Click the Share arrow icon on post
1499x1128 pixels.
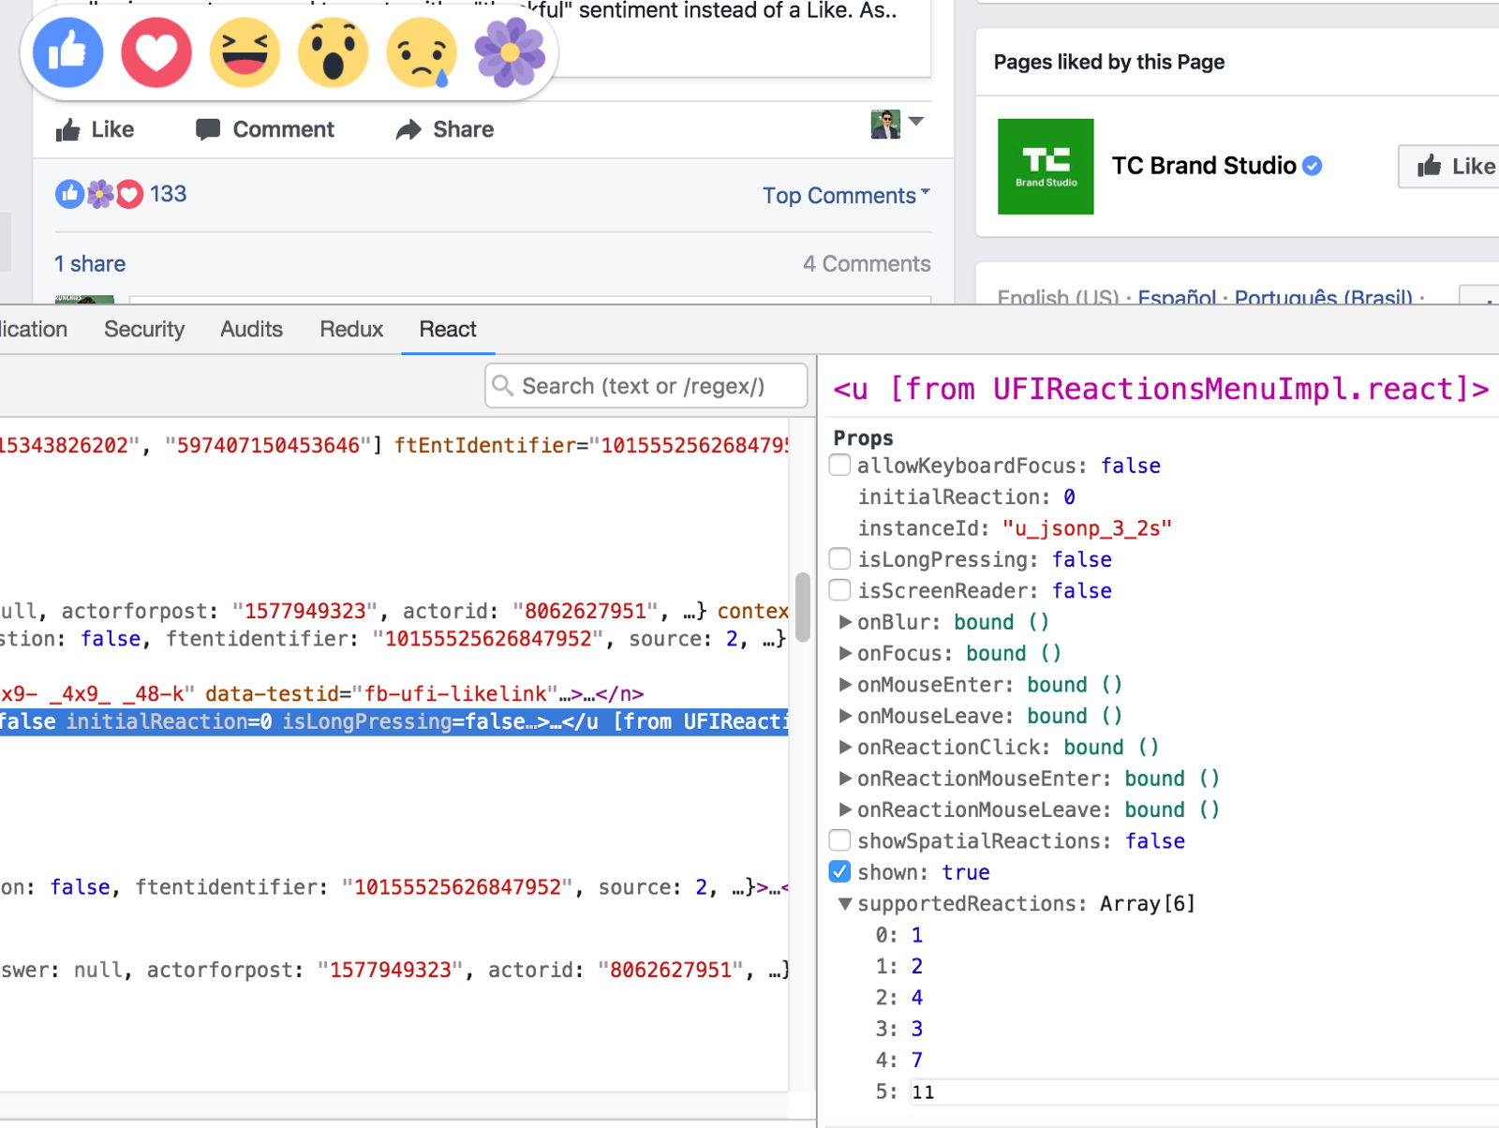click(x=408, y=129)
